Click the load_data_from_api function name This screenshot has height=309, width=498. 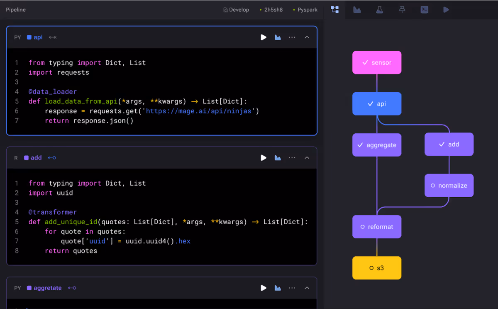tap(81, 101)
